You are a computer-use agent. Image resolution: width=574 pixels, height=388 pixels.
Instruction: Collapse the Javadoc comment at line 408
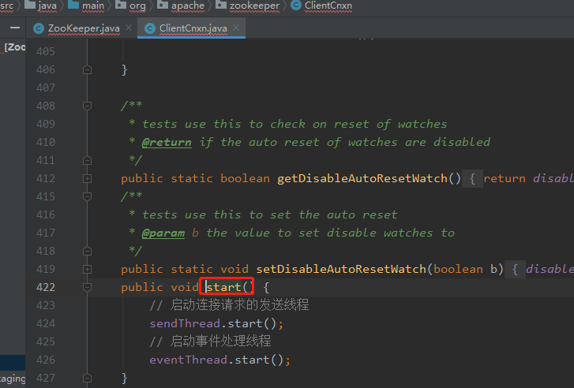tap(87, 106)
